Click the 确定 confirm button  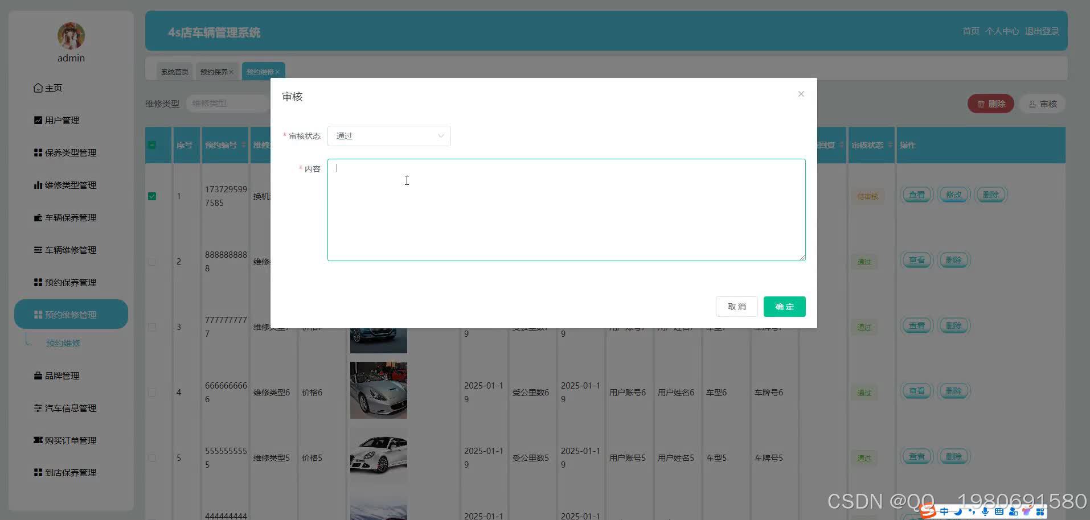(784, 306)
